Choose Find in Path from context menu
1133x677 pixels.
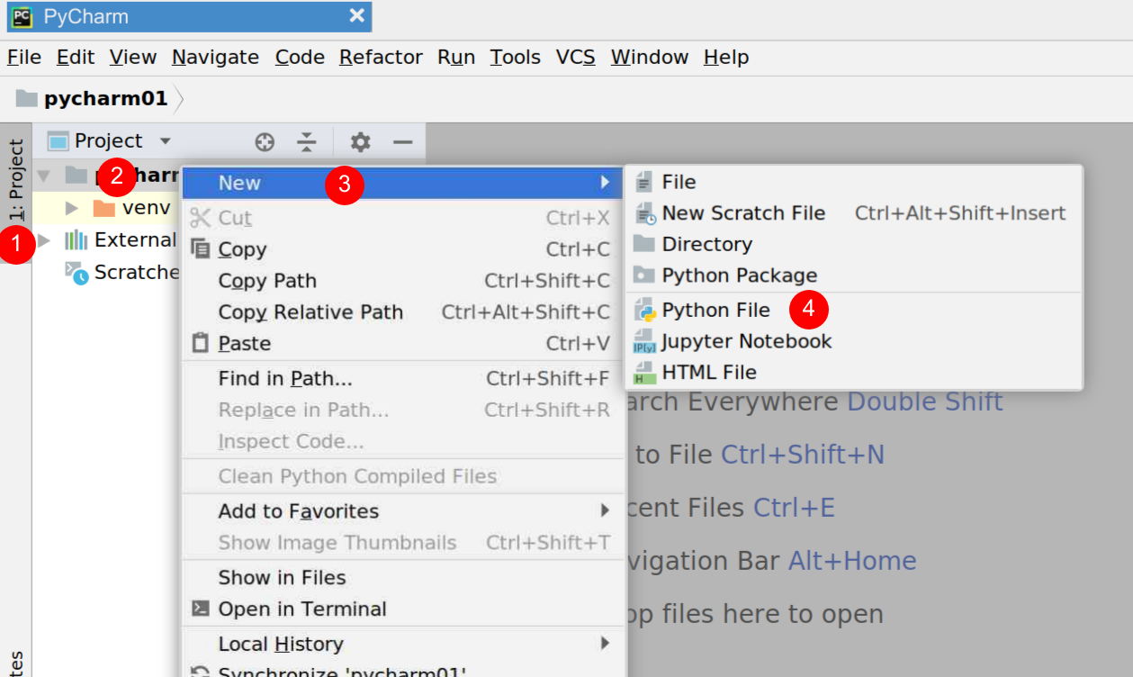(284, 379)
